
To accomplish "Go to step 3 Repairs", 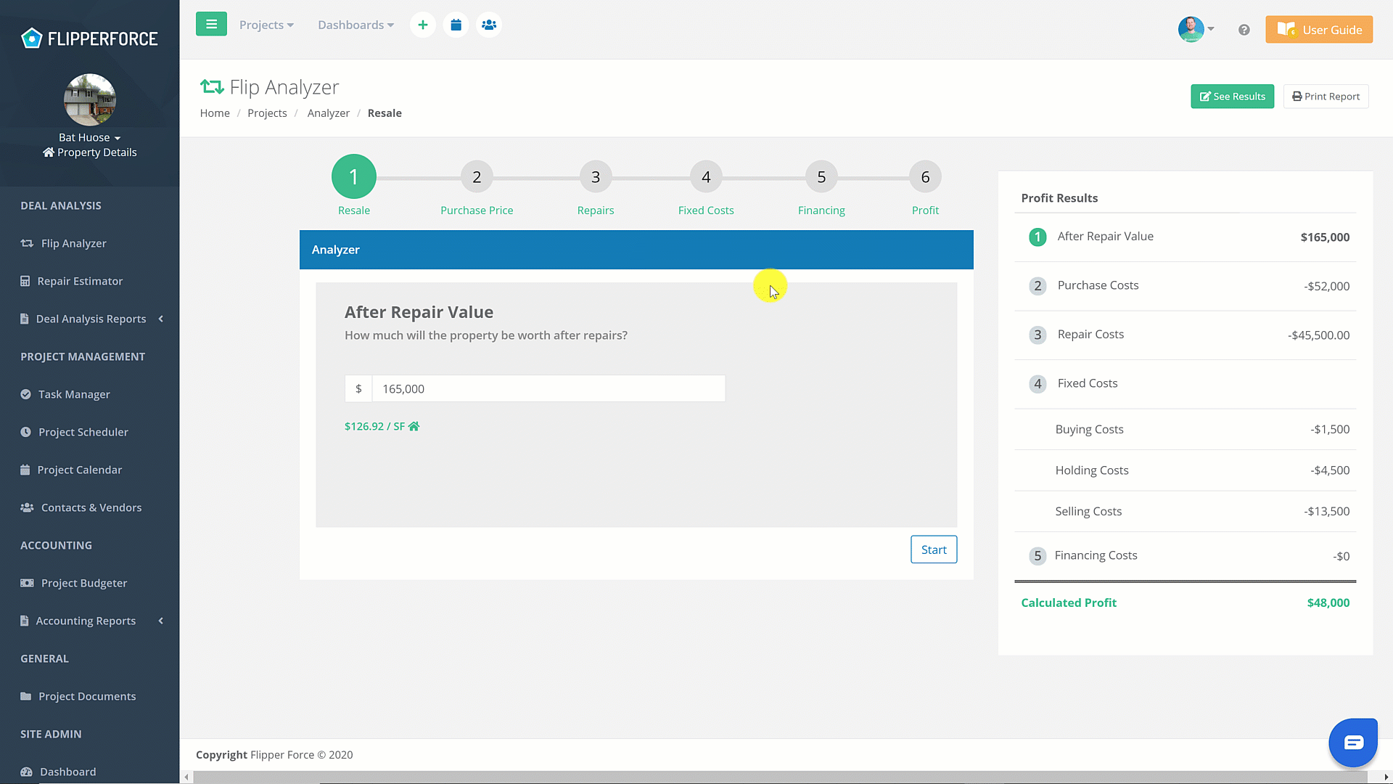I will point(595,177).
